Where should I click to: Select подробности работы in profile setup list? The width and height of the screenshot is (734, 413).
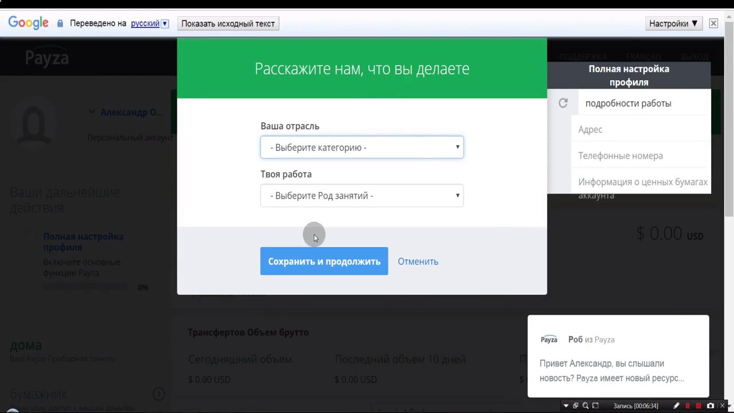tap(628, 103)
